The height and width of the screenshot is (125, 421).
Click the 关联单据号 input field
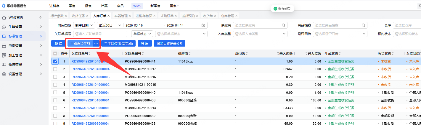[100, 34]
